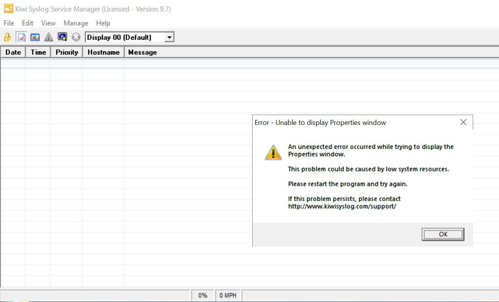Viewport: 499px width, 302px height.
Task: Click the kiwisyslog.com support URL text
Action: click(342, 206)
